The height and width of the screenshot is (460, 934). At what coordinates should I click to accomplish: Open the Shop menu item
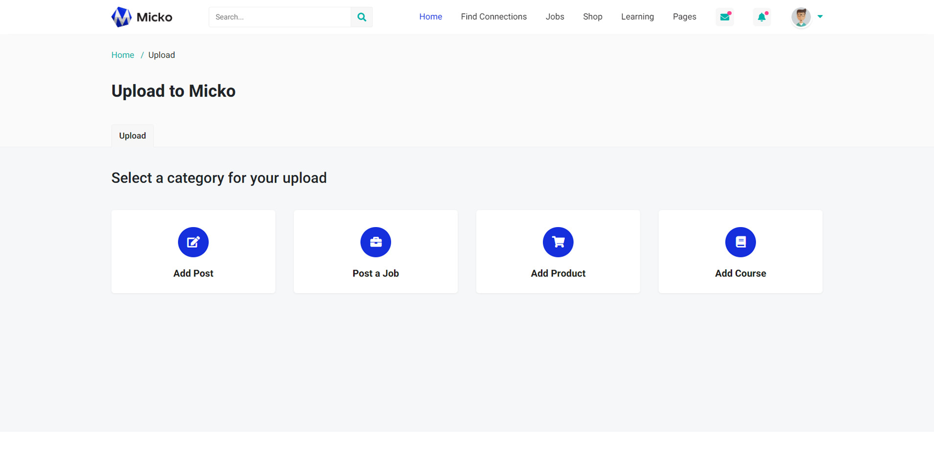[x=592, y=17]
